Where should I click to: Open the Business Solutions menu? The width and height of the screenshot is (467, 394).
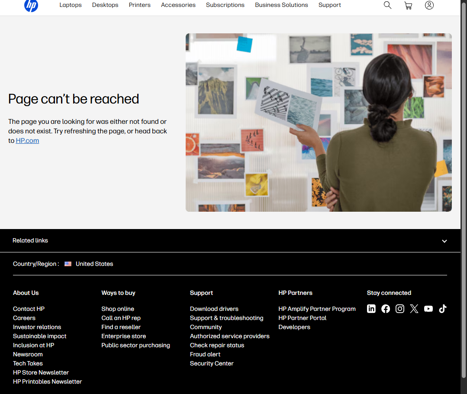[x=281, y=5]
